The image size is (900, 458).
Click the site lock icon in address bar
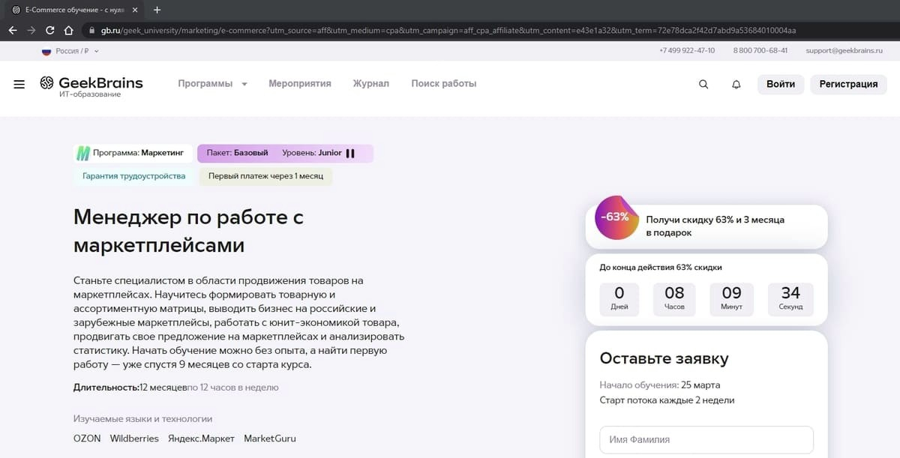pyautogui.click(x=91, y=31)
